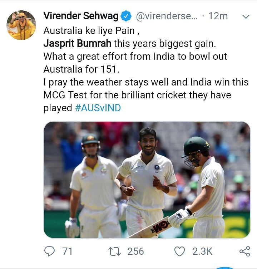Open Virender Sehwag's profile picture
Viewport: 257px width, 269px height.
coord(21,25)
